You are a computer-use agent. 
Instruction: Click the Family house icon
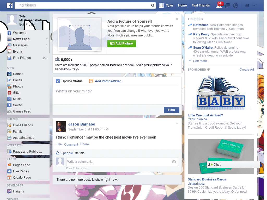9,132
